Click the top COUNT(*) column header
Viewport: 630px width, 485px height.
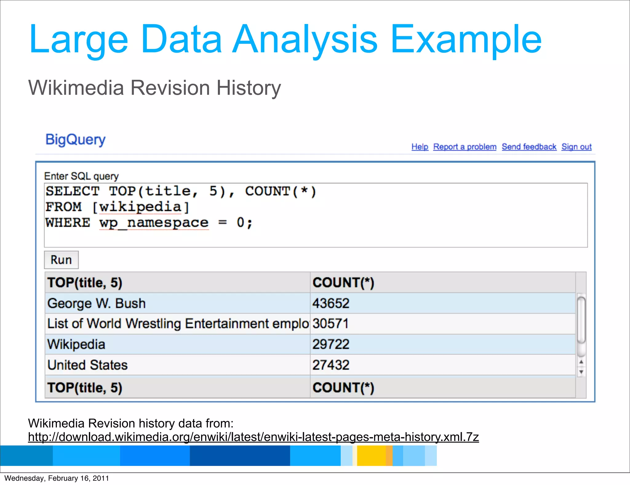[443, 283]
